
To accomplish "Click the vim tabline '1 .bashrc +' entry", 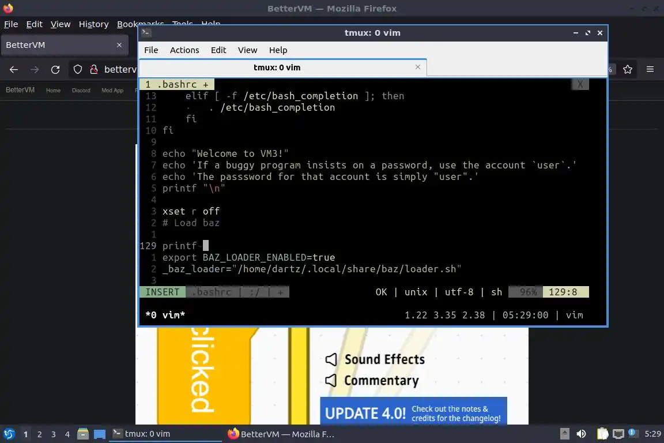I will click(x=177, y=84).
